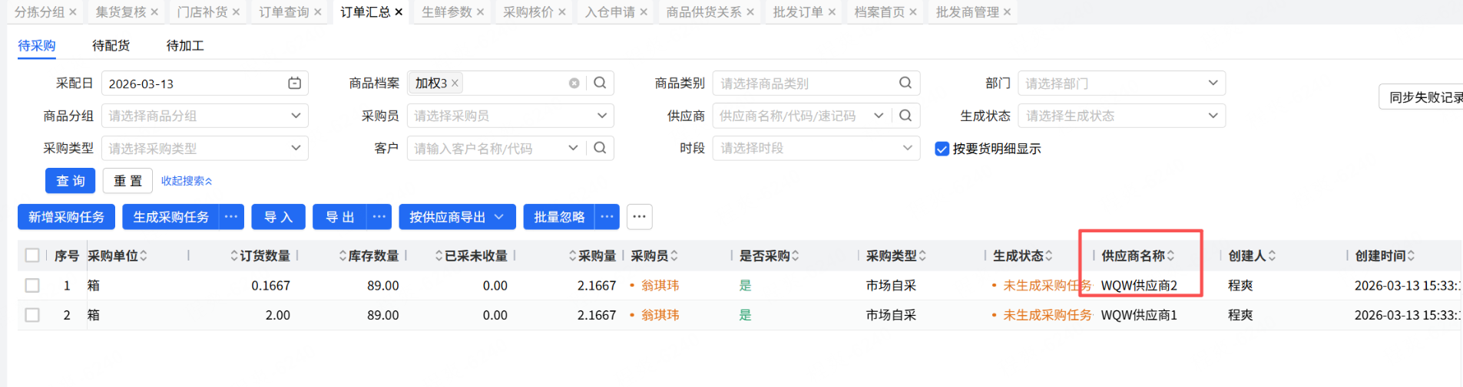Open 按供应商导出 dropdown menu
This screenshot has width=1463, height=387.
coord(457,217)
